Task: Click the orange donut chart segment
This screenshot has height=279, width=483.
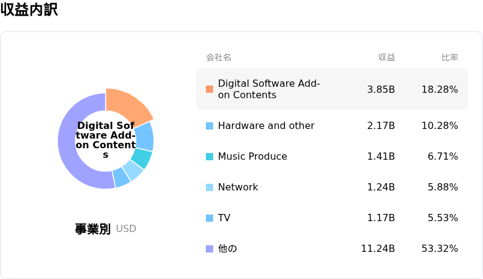Action: tap(128, 105)
